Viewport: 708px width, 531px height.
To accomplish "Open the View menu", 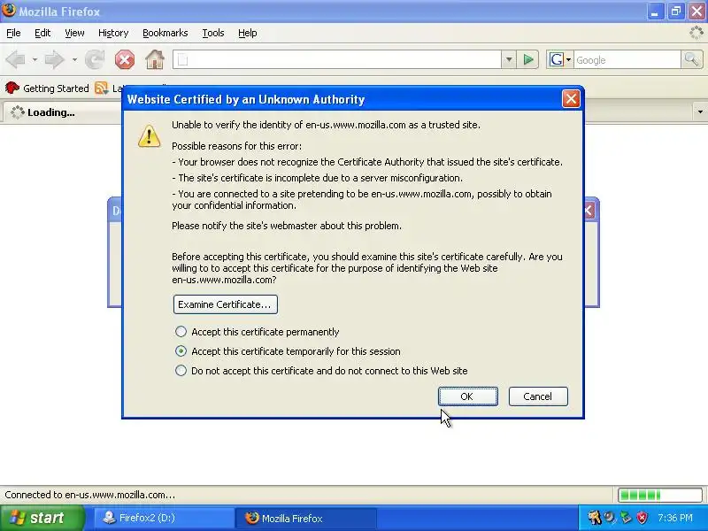I will [x=74, y=33].
